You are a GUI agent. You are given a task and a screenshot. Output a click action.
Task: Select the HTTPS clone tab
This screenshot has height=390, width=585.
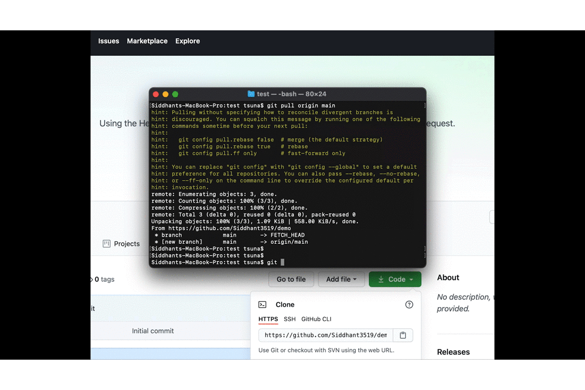268,319
